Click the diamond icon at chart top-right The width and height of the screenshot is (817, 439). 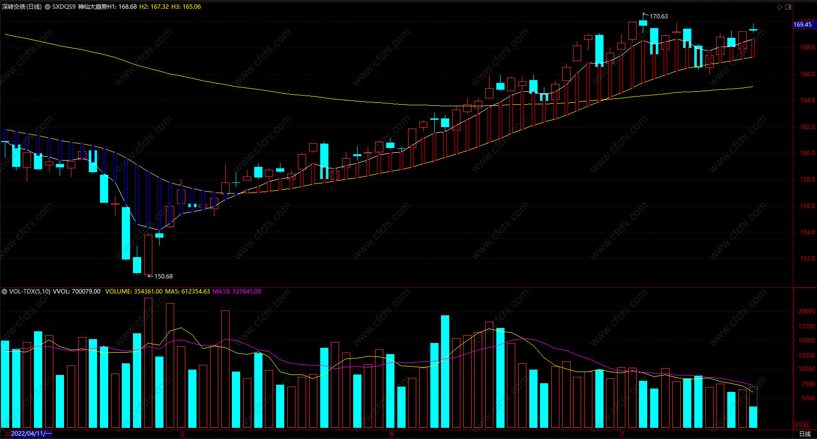click(x=780, y=7)
